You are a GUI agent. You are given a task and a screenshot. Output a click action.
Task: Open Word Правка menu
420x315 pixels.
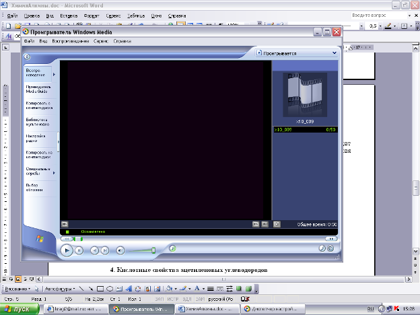(x=32, y=15)
